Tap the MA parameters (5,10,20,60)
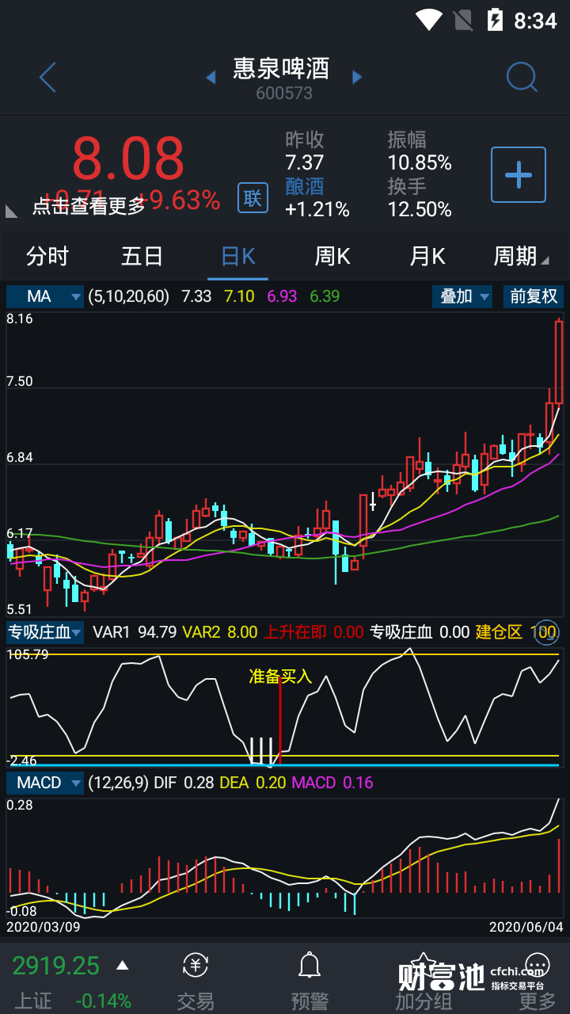The height and width of the screenshot is (1014, 570). point(128,296)
